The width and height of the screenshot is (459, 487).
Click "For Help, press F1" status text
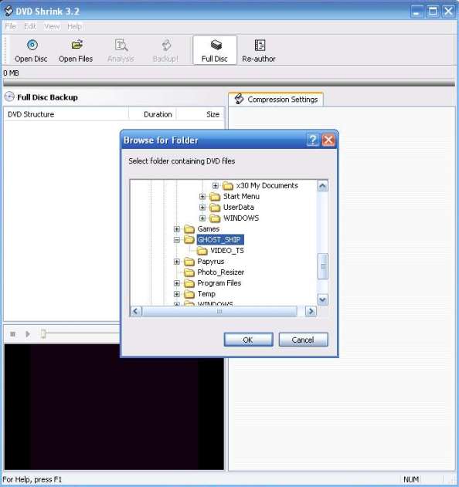[32, 479]
